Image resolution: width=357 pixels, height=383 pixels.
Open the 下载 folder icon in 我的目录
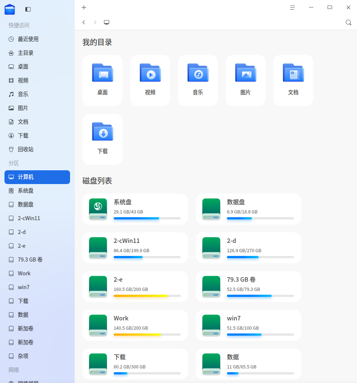tap(102, 132)
